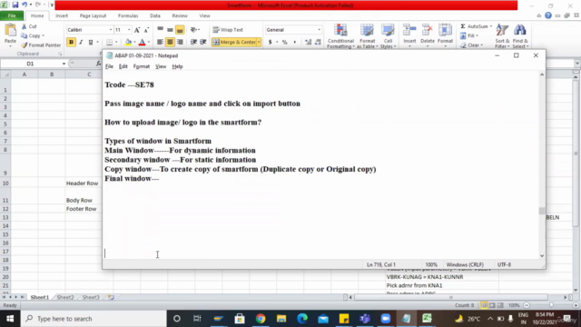Switch to the Insert ribbon tab
Viewport: 581px width, 327px height.
pos(62,16)
